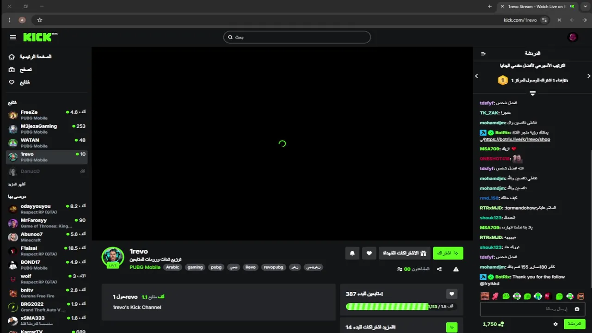Image resolution: width=592 pixels, height=333 pixels.
Task: Select the Arabic language tag
Action: pyautogui.click(x=173, y=267)
